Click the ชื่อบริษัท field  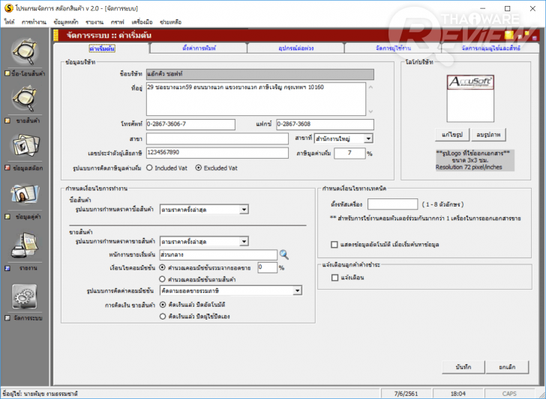point(260,74)
